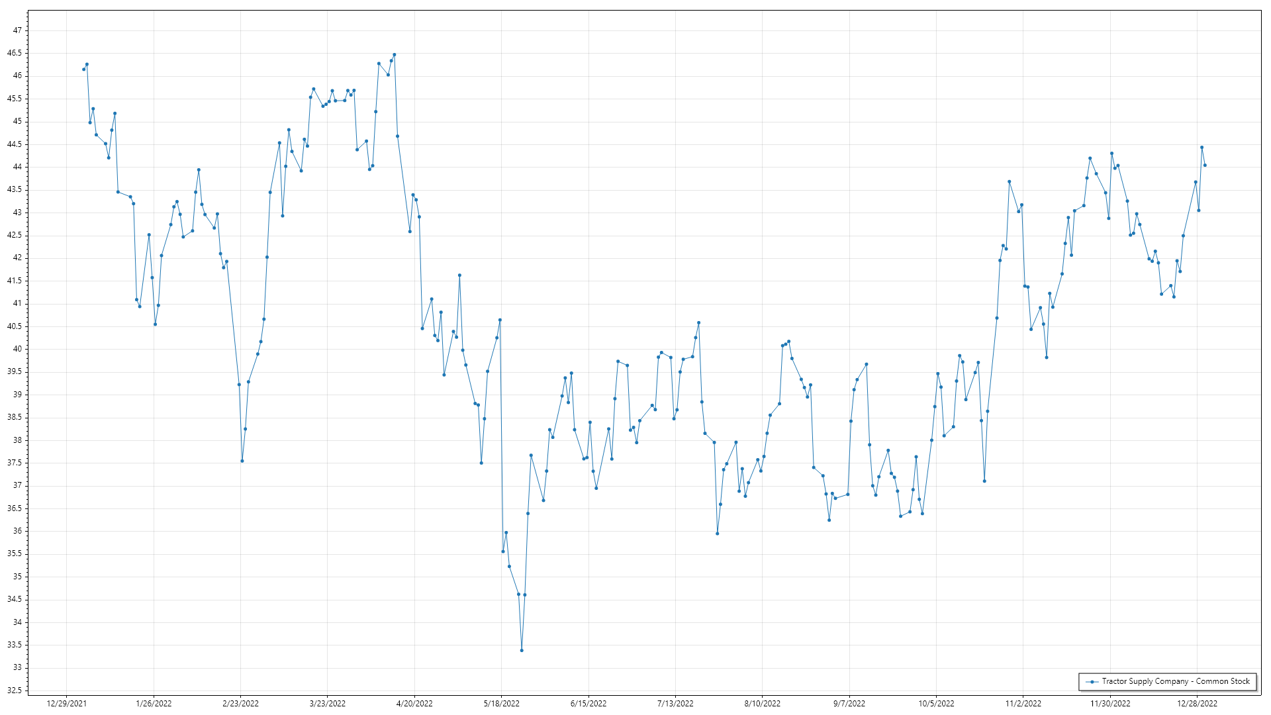Click the 40 y-axis value label
The image size is (1271, 715).
(17, 349)
